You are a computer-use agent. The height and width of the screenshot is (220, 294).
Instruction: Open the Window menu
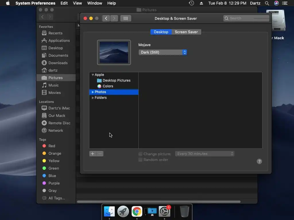(x=95, y=3)
